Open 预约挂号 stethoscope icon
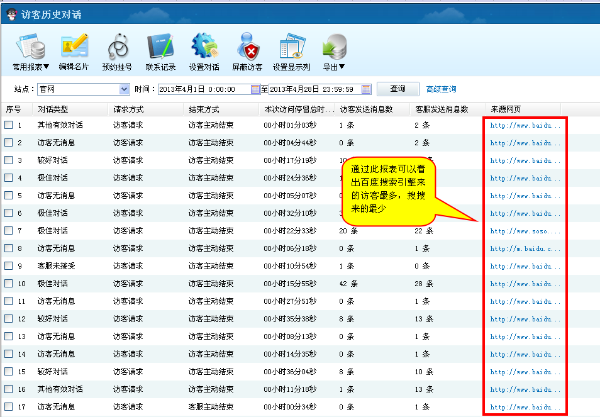 click(x=117, y=48)
